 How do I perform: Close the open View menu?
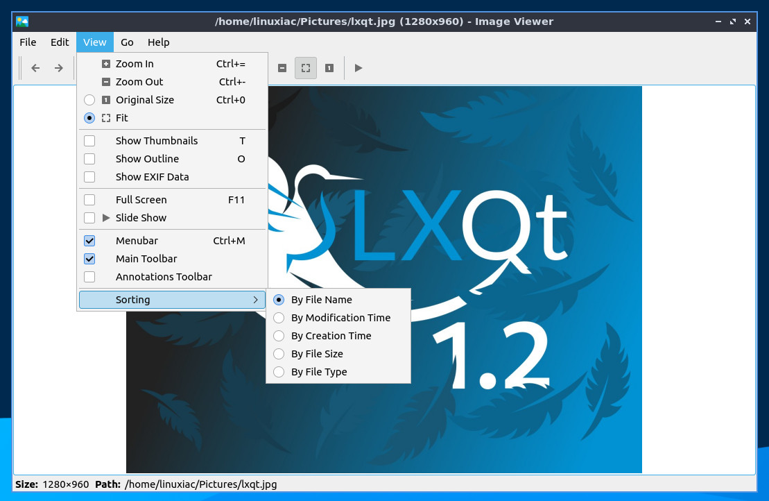click(95, 42)
